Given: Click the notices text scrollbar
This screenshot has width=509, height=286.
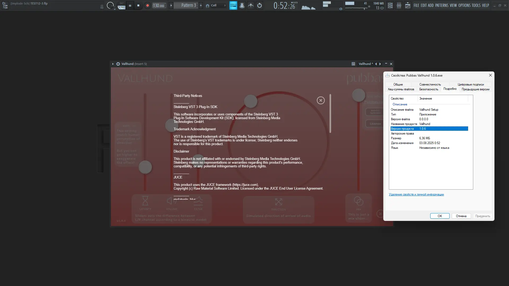Looking at the screenshot, I should [x=330, y=114].
